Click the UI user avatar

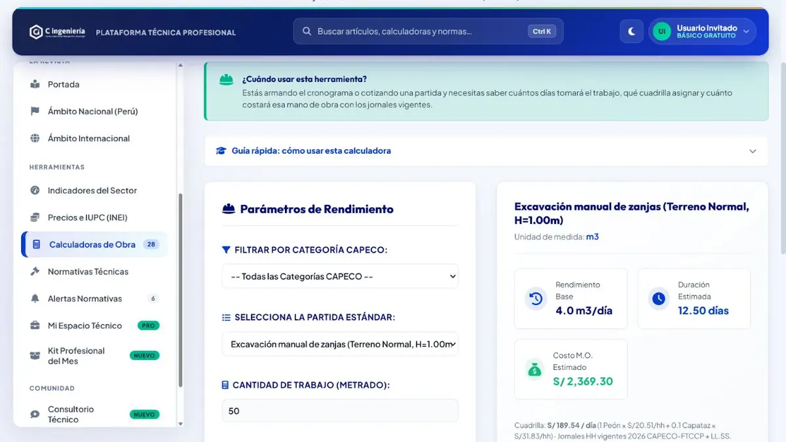tap(662, 31)
